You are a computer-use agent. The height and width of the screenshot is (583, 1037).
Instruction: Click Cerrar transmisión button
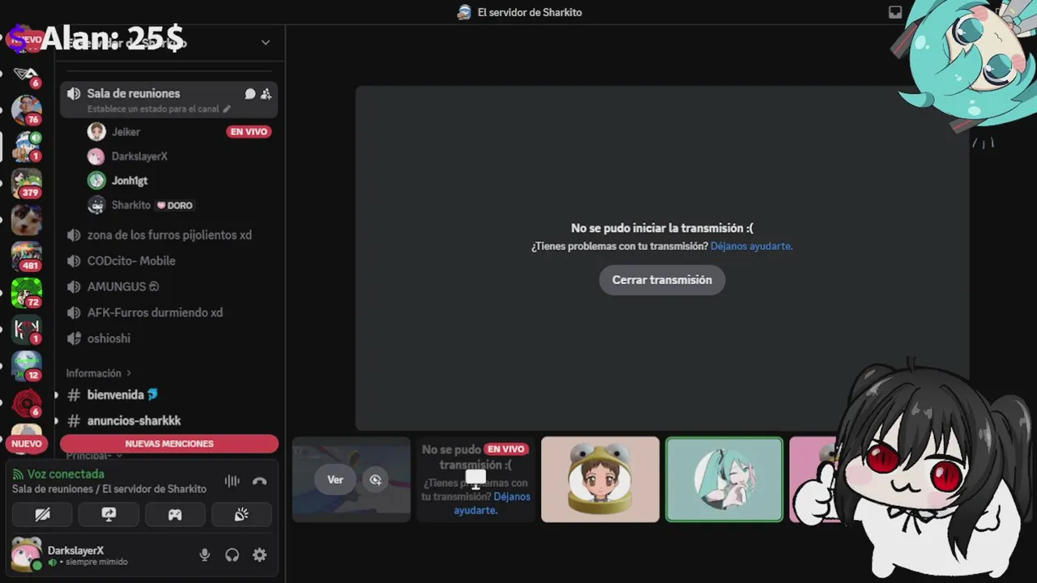pyautogui.click(x=662, y=280)
